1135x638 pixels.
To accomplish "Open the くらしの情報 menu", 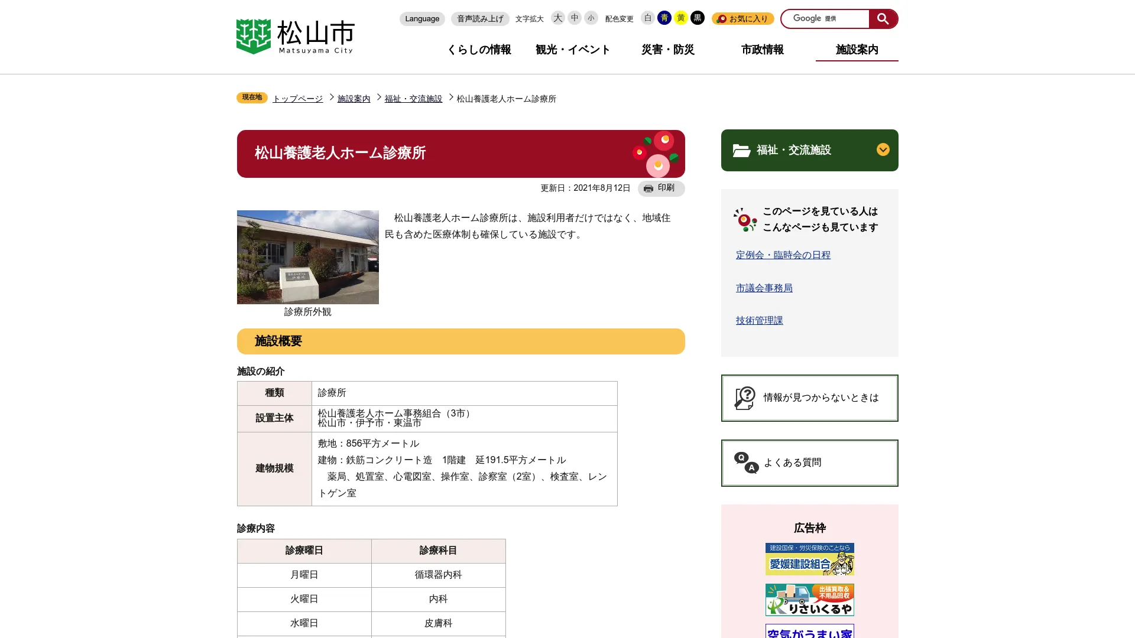I will [x=479, y=50].
